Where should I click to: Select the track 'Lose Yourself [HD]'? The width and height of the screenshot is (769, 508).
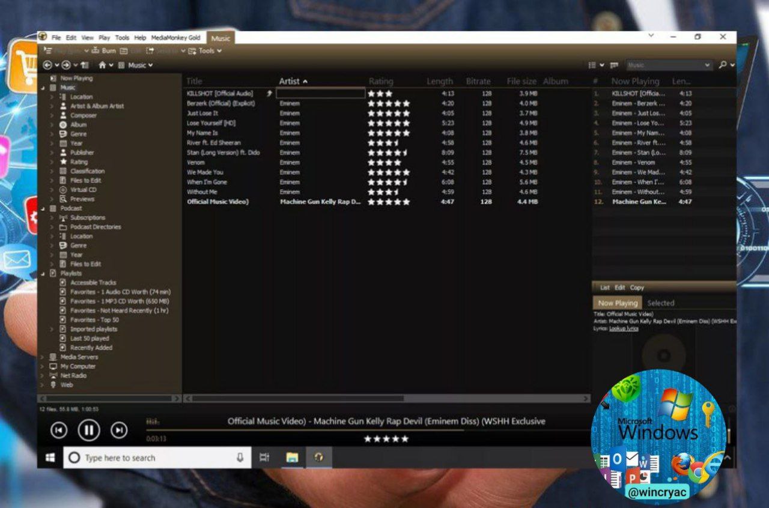click(x=211, y=123)
